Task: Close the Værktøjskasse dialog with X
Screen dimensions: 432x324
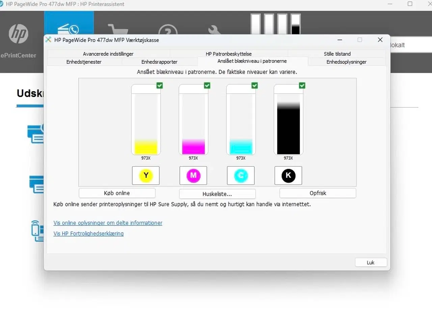Action: point(380,40)
